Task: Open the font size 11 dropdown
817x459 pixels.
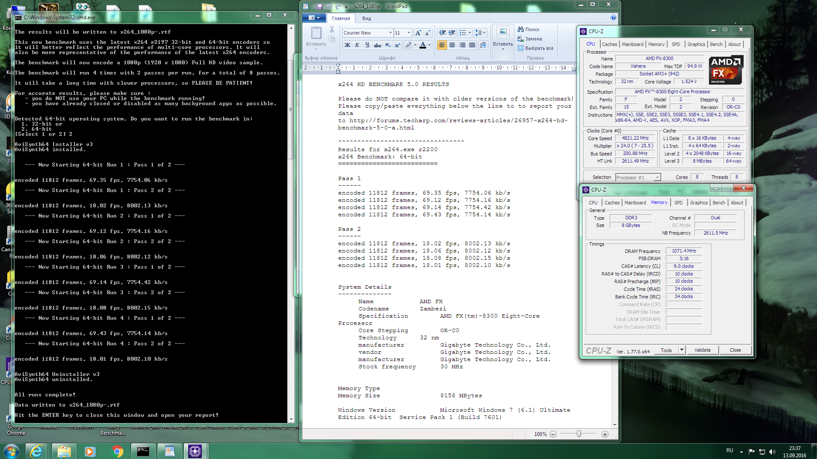Action: [x=409, y=33]
